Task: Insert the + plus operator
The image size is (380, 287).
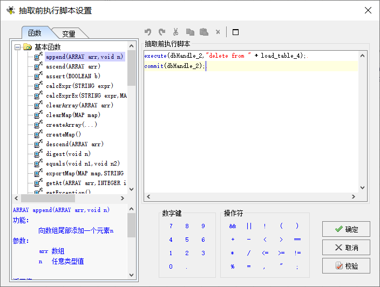Action: (233, 240)
